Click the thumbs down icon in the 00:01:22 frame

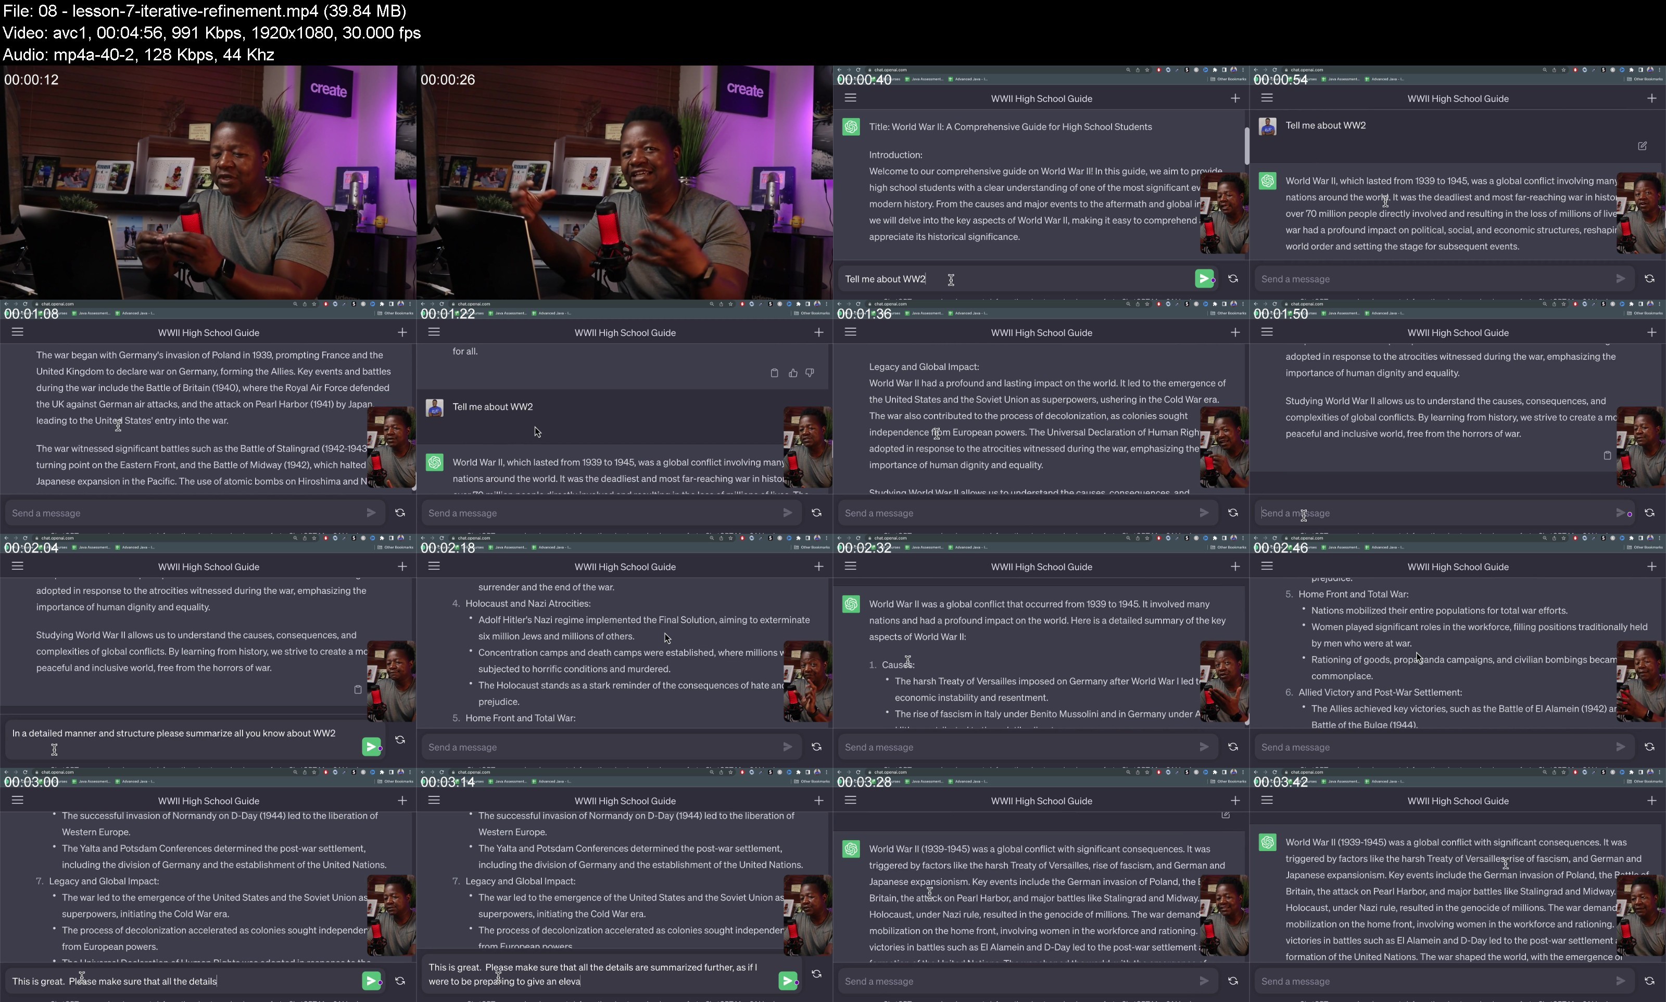click(x=810, y=372)
